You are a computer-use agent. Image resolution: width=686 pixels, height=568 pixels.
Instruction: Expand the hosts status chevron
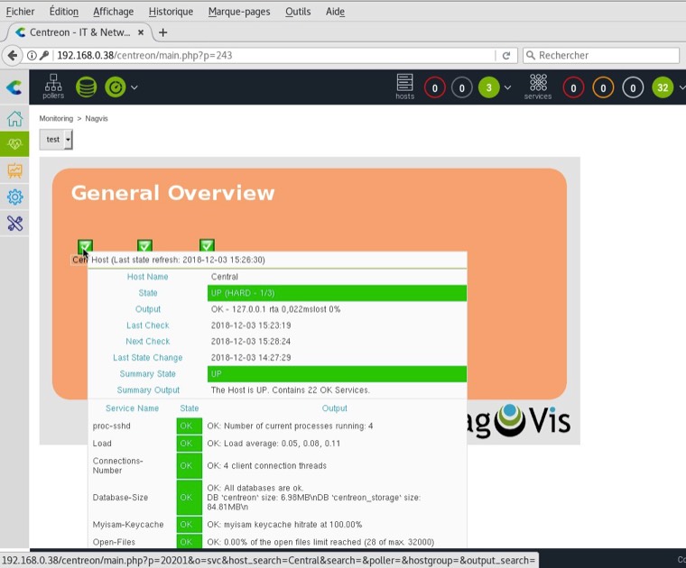[507, 87]
